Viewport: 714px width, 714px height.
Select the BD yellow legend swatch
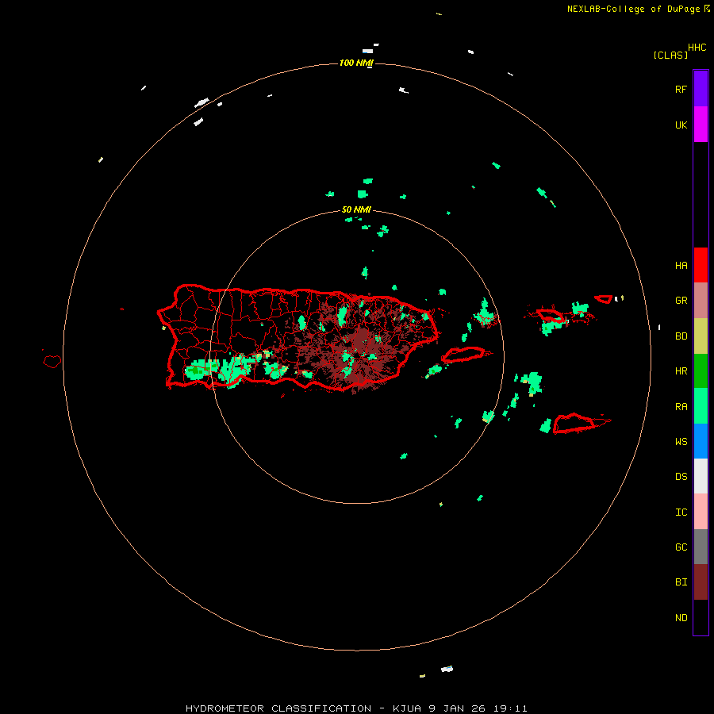(701, 336)
